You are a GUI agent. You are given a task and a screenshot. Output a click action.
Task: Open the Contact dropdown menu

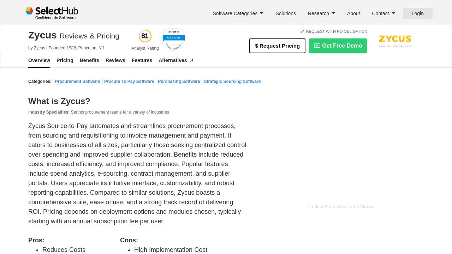[383, 13]
